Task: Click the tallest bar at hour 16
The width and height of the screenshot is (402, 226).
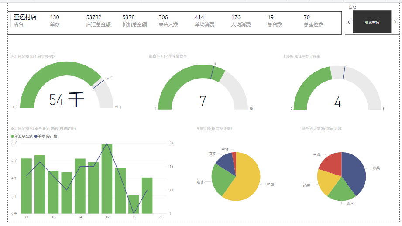Action: click(107, 179)
